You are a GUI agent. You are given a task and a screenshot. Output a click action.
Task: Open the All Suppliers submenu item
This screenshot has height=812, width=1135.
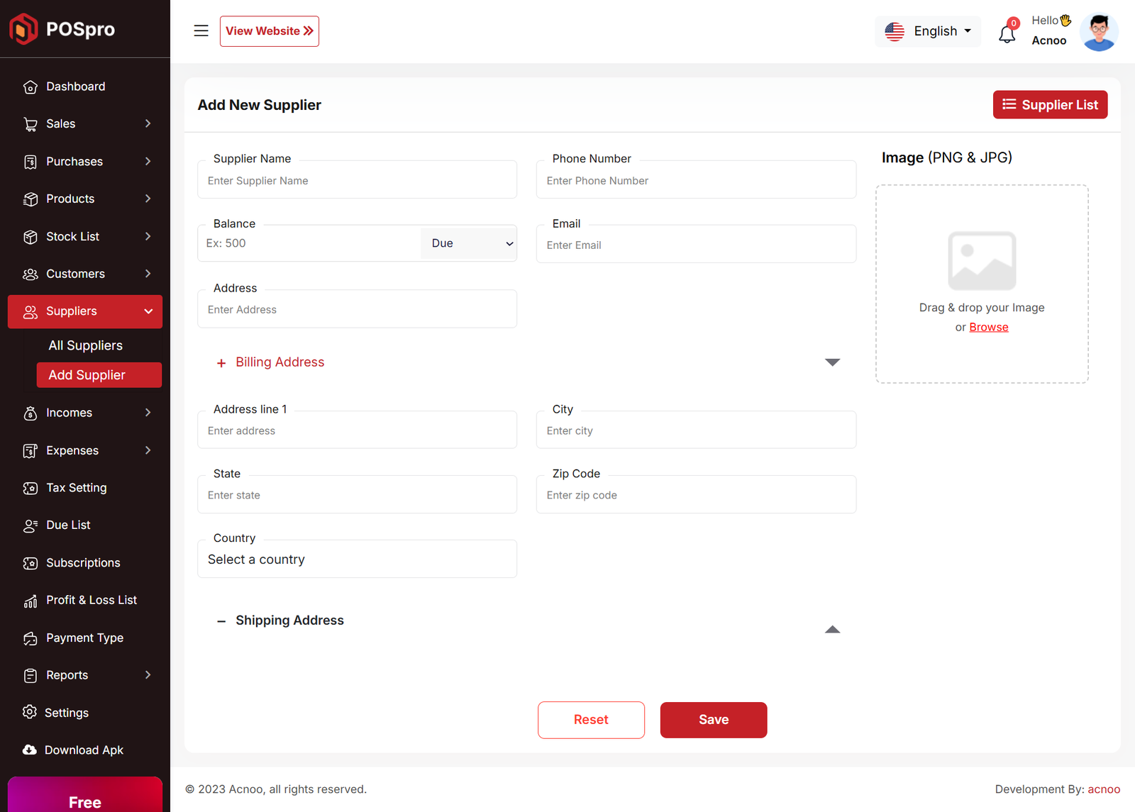click(86, 345)
